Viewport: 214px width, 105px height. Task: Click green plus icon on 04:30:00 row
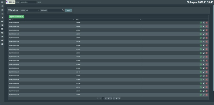201,91
